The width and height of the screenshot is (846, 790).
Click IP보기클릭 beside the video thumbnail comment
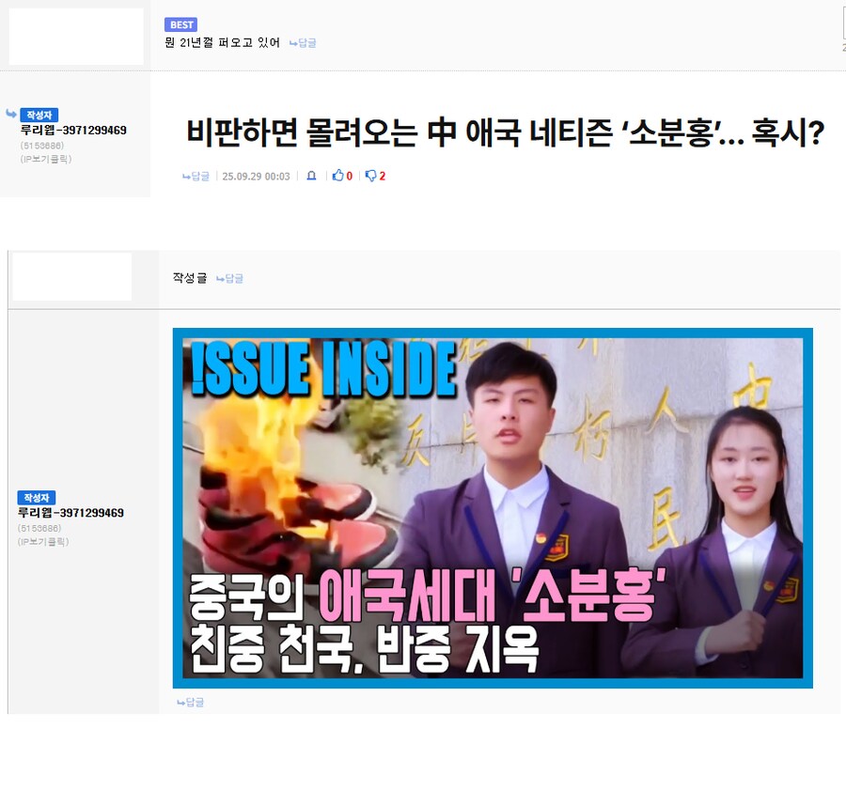[x=43, y=541]
